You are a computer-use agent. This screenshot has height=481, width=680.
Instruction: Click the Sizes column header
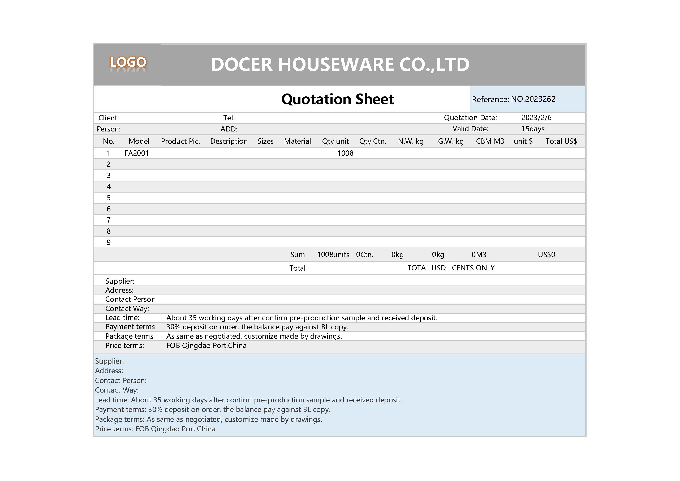click(265, 141)
